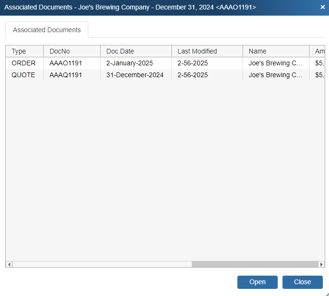Click document number AAAO1191
The width and height of the screenshot is (329, 296).
point(66,63)
